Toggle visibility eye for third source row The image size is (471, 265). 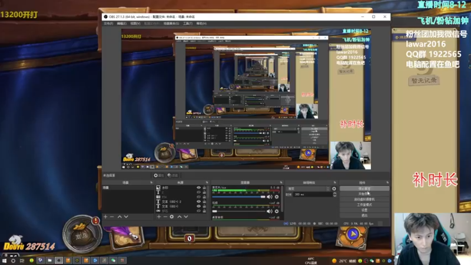tap(198, 197)
